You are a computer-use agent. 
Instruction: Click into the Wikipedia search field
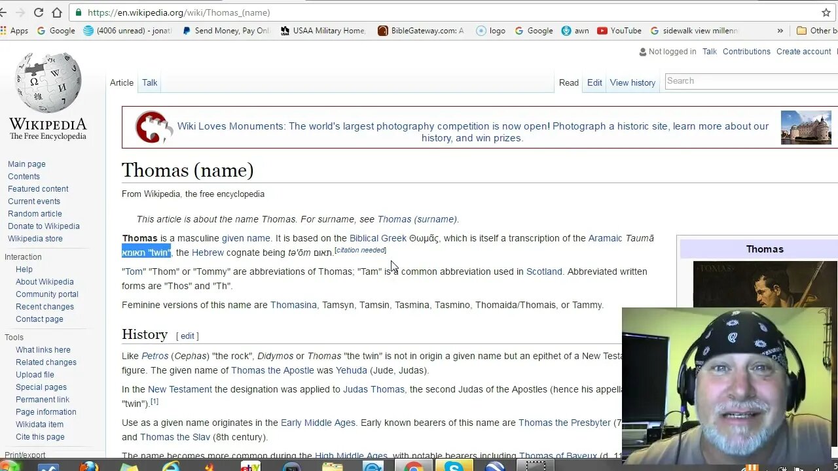tap(751, 81)
